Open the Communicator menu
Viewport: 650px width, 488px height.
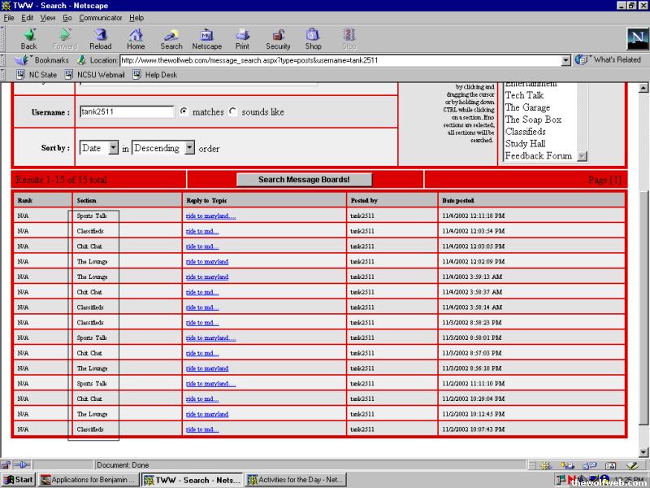click(x=101, y=17)
